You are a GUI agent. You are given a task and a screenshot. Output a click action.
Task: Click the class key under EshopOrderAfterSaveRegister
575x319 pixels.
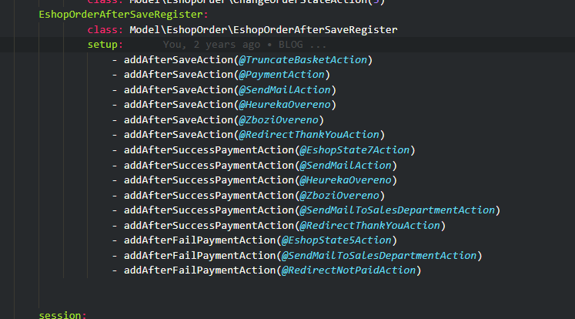102,30
